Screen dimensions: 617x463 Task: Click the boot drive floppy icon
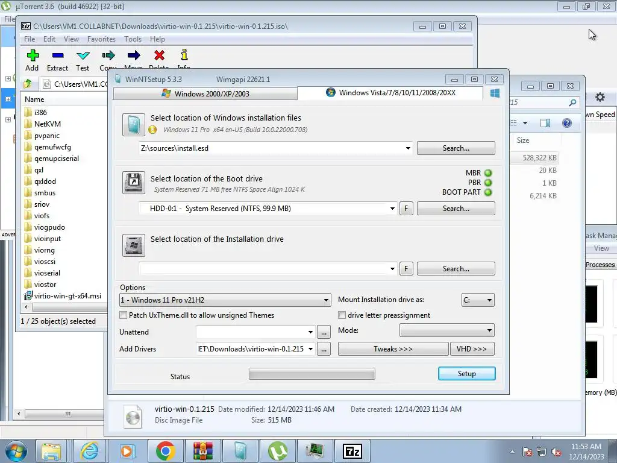click(x=133, y=182)
